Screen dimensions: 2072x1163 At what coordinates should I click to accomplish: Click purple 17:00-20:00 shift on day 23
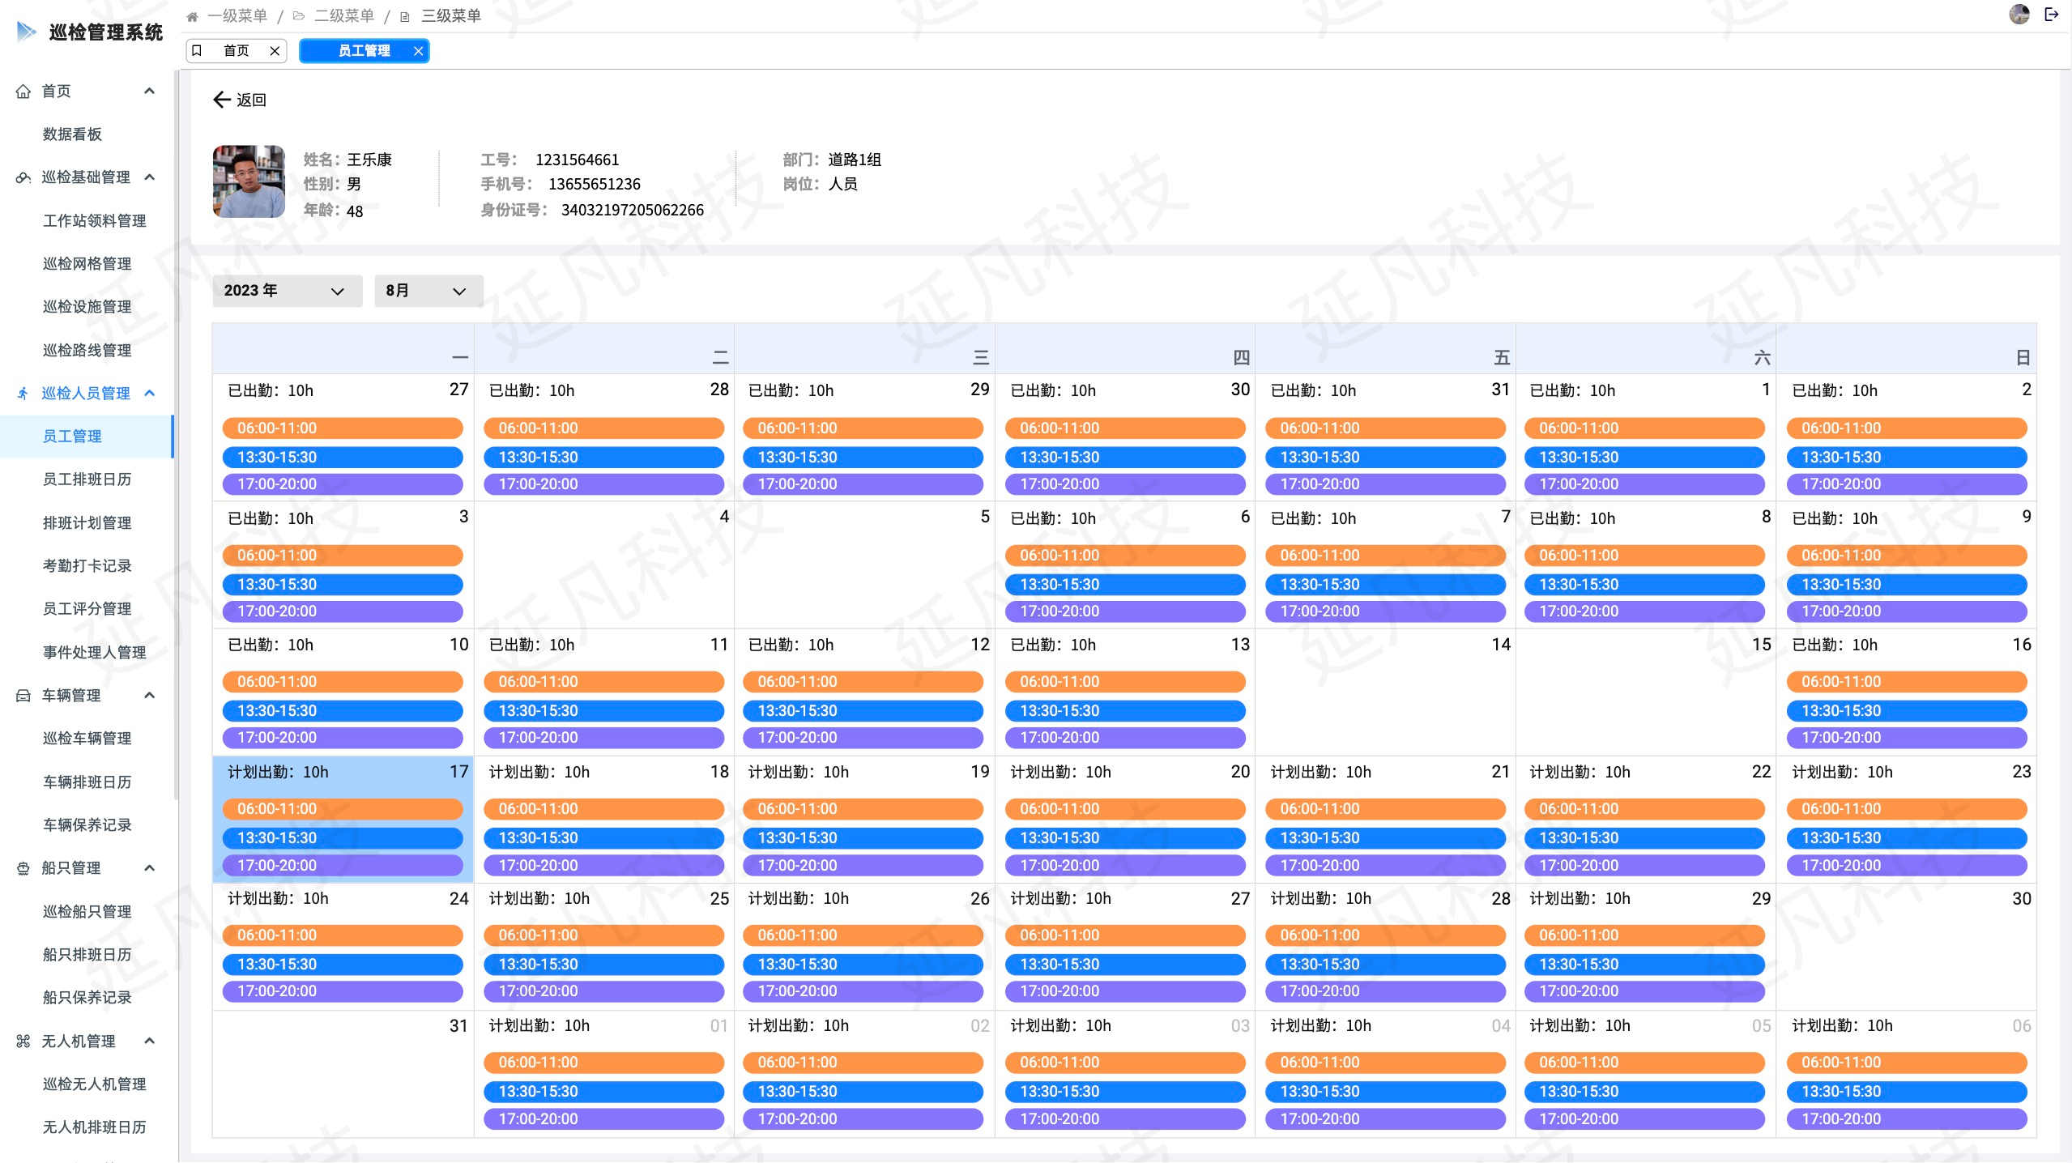coord(1907,866)
